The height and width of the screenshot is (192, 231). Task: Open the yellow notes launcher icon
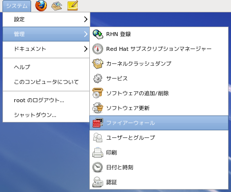click(x=73, y=5)
